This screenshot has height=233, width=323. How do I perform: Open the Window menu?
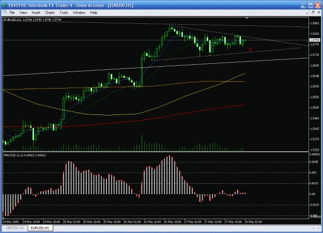click(x=79, y=12)
